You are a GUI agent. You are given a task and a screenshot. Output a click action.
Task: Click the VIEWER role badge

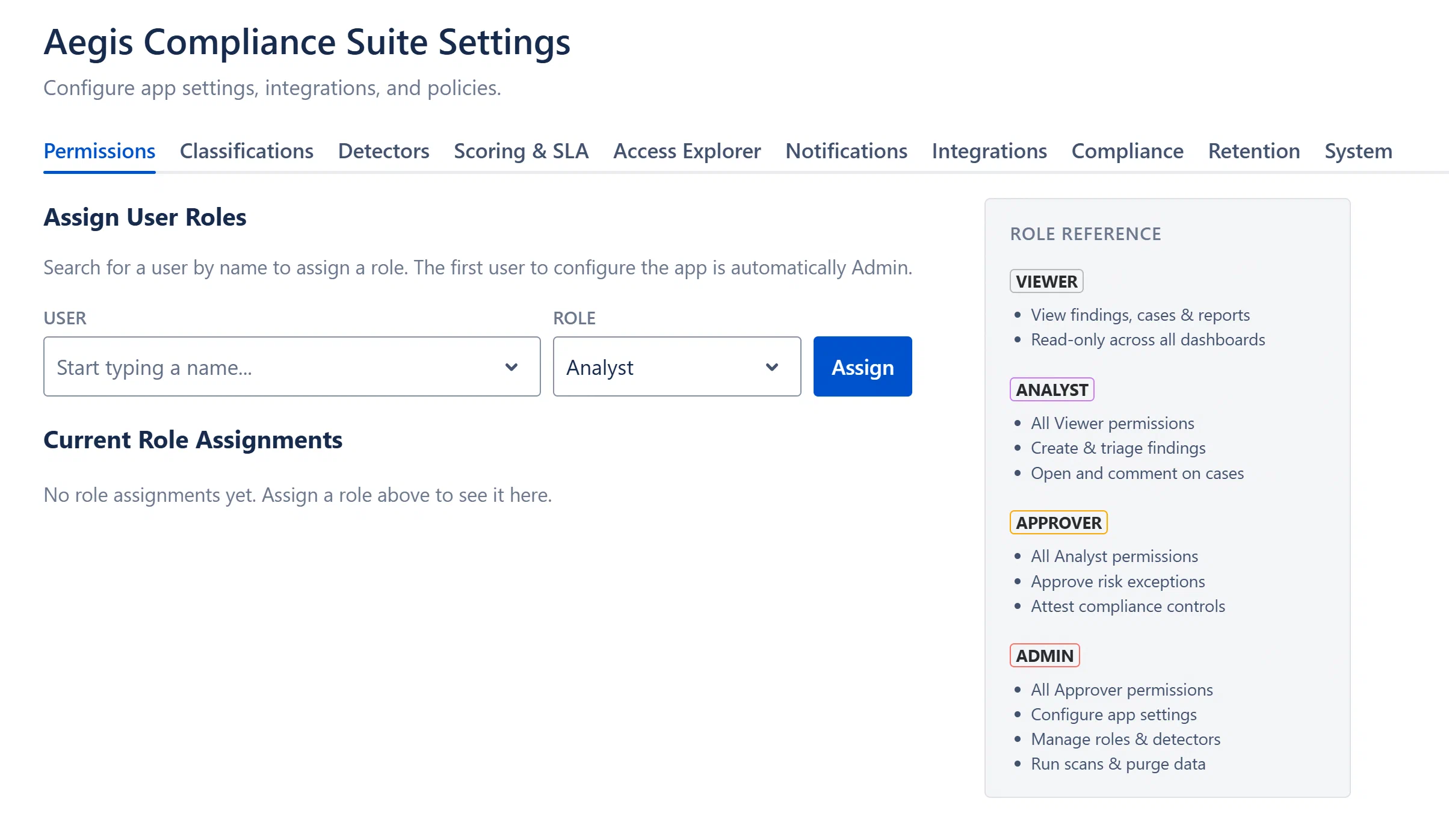coord(1046,281)
